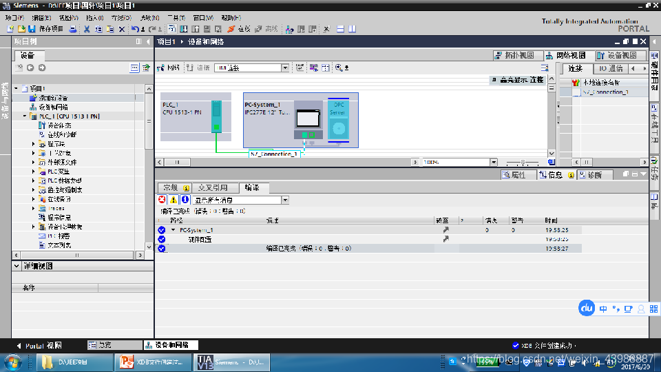
Task: Click the zoom magnifier icon in network toolbar
Action: click(x=339, y=68)
